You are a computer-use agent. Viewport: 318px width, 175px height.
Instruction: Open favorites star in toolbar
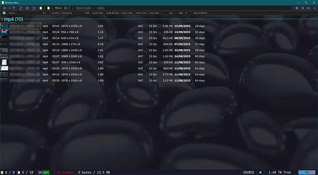[x=34, y=8]
